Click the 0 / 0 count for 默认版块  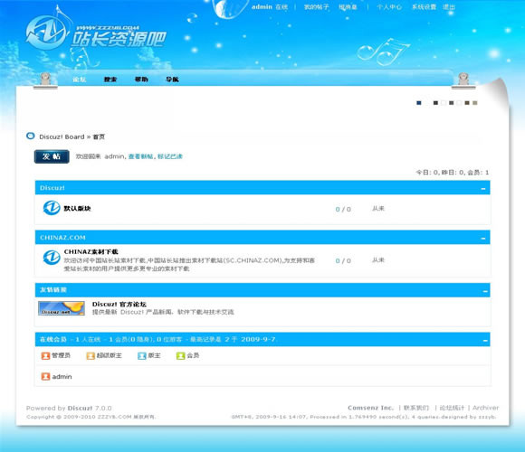point(343,210)
